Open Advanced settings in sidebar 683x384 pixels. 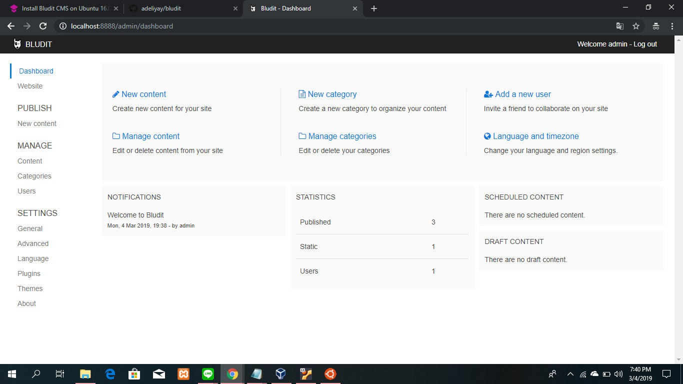tap(33, 243)
